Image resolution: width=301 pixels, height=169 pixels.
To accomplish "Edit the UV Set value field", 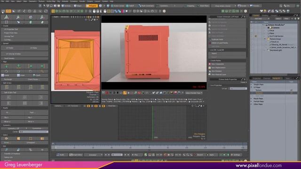I will (x=238, y=89).
